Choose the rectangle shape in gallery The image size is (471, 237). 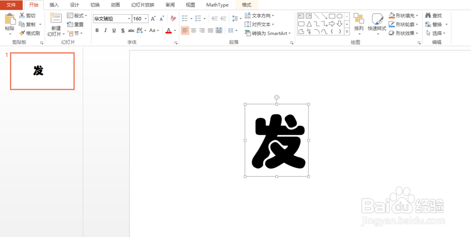[332, 16]
